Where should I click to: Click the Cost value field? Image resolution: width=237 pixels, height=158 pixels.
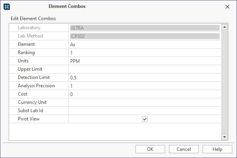coord(145,94)
